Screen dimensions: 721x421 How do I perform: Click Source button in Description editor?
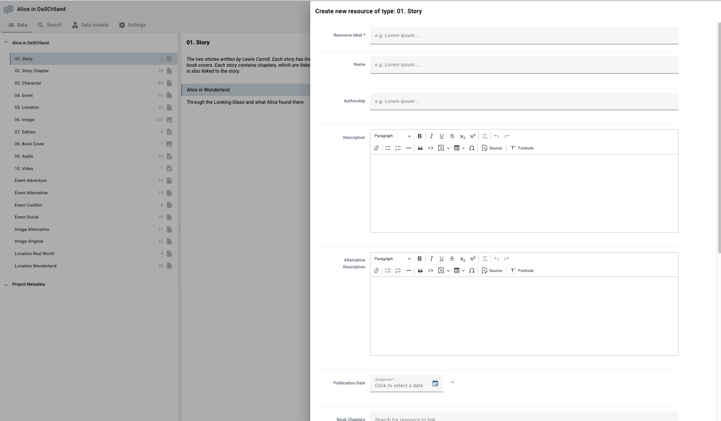492,148
